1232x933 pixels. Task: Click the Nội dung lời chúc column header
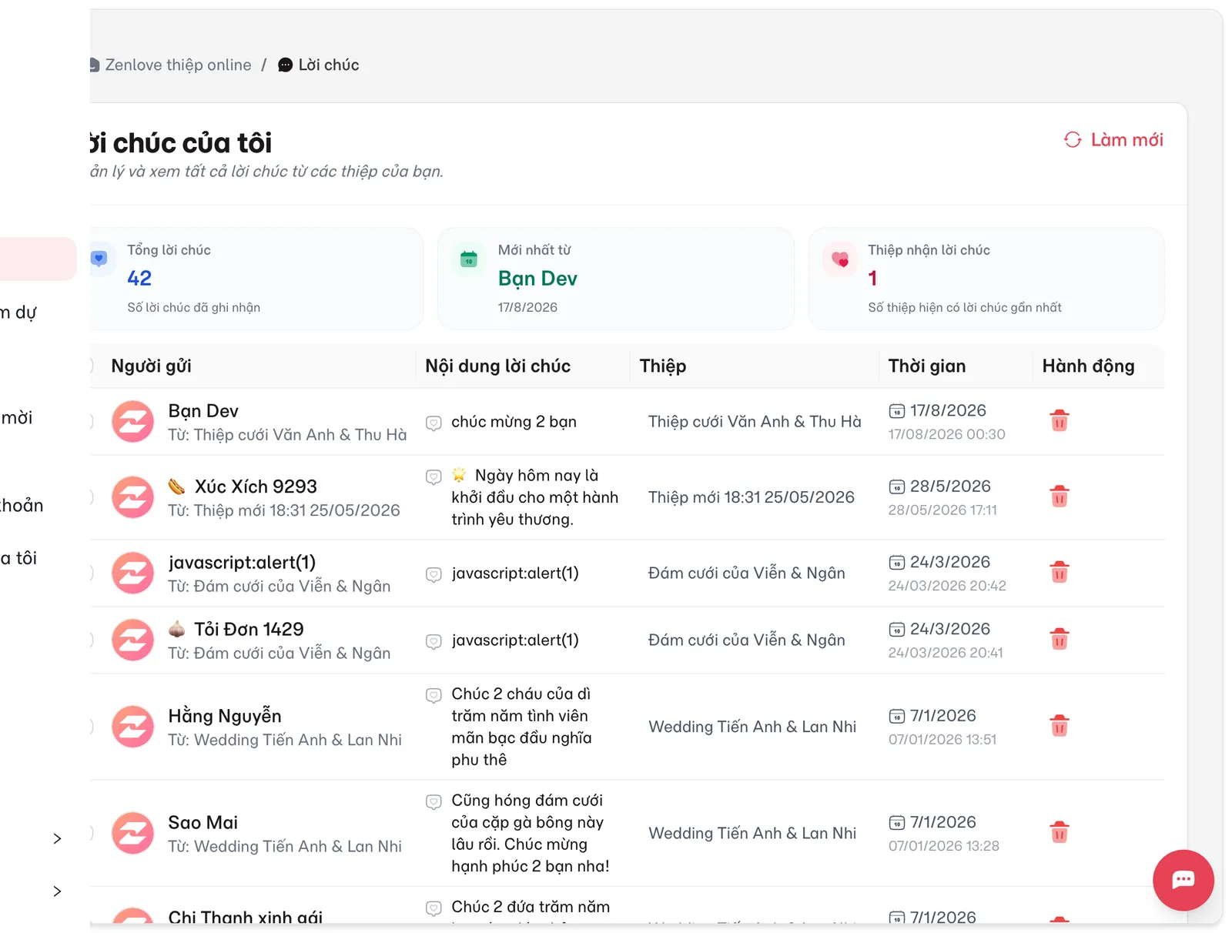[x=497, y=366]
